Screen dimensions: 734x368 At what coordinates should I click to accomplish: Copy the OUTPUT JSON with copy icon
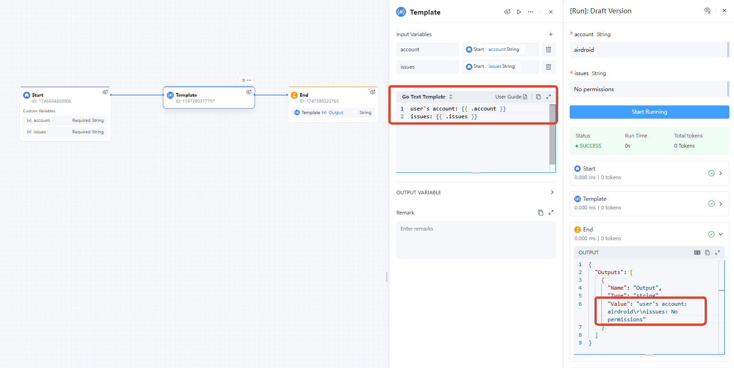pyautogui.click(x=707, y=253)
